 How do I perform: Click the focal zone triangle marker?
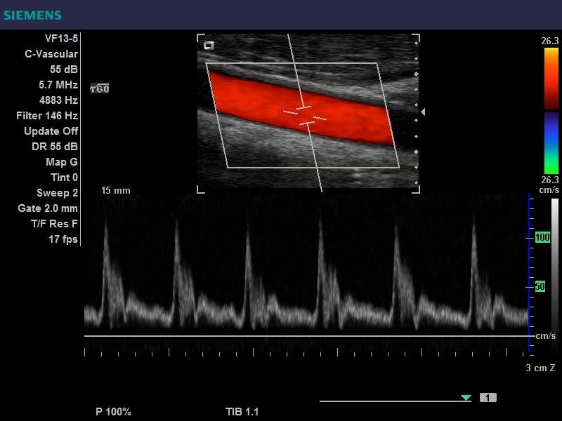pyautogui.click(x=422, y=112)
